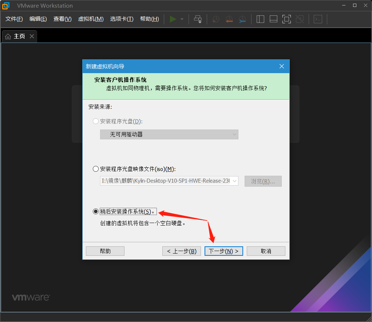Enter full screen mode icon
The height and width of the screenshot is (322, 372).
286,19
